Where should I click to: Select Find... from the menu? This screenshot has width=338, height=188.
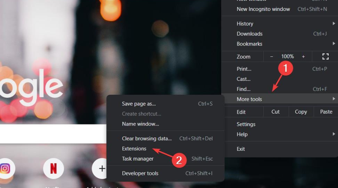point(279,89)
